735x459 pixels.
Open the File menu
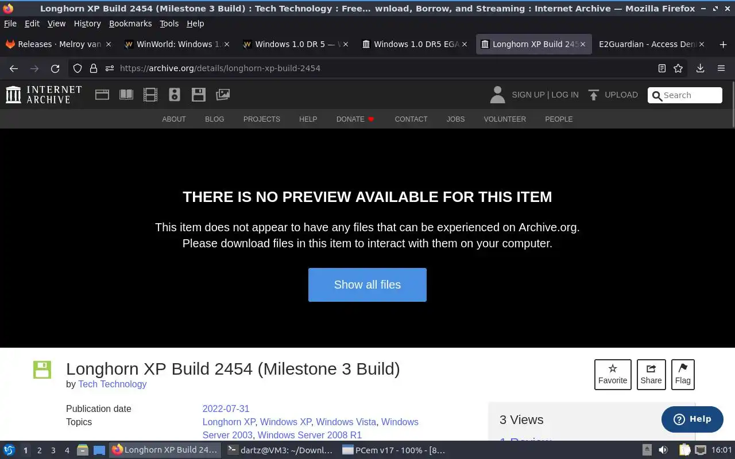(10, 24)
